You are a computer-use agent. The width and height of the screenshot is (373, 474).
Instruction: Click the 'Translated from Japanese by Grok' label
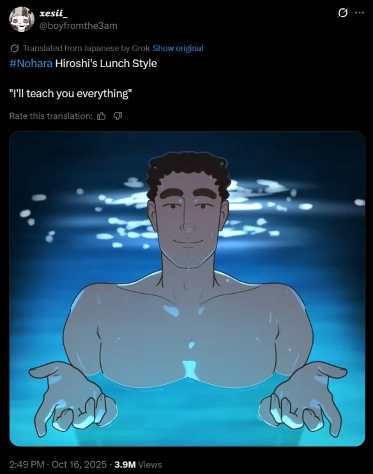(x=86, y=48)
